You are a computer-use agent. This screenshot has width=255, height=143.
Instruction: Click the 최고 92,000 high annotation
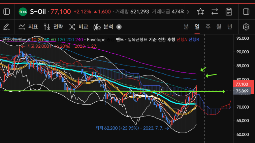(59, 46)
